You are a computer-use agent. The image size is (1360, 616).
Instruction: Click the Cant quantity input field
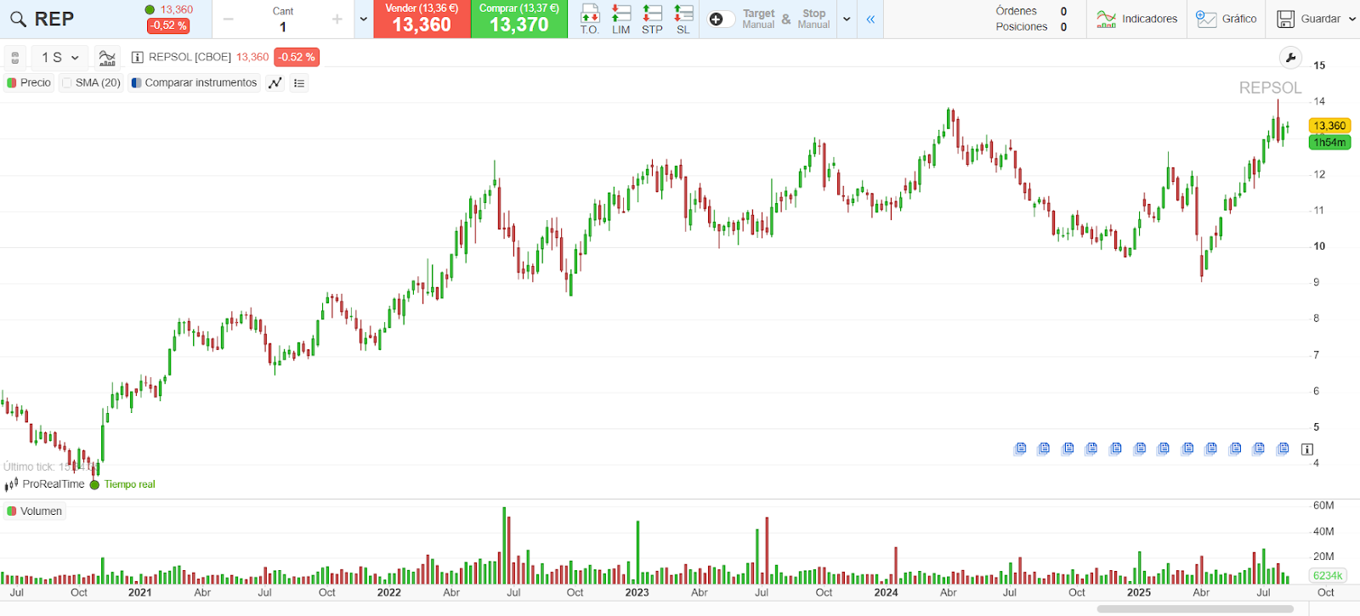coord(283,26)
